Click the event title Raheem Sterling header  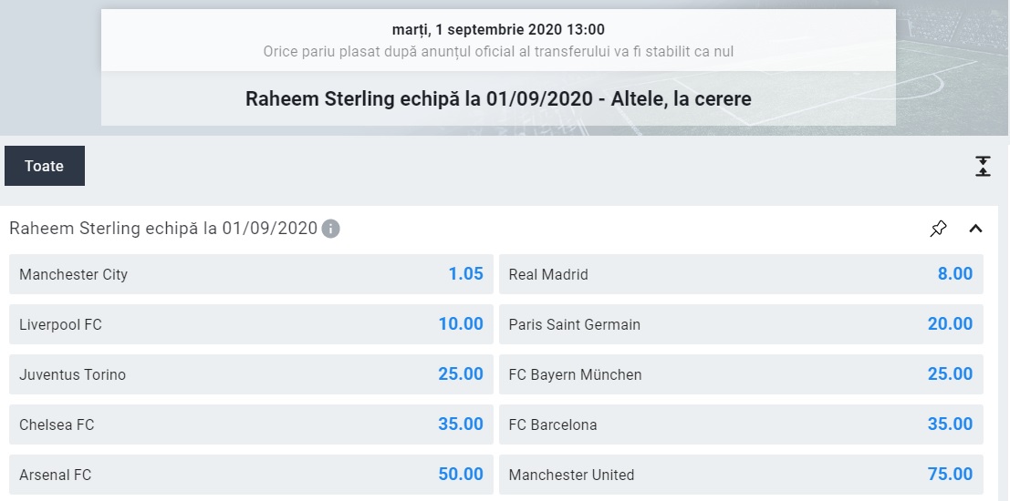[498, 98]
